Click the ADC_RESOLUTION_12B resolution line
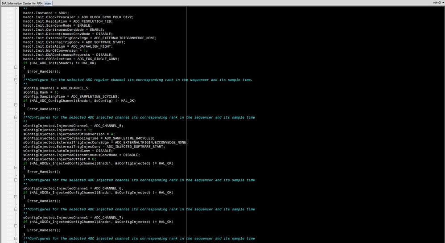 tap(68, 21)
